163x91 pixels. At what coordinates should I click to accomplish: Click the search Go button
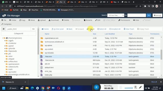(149, 15)
